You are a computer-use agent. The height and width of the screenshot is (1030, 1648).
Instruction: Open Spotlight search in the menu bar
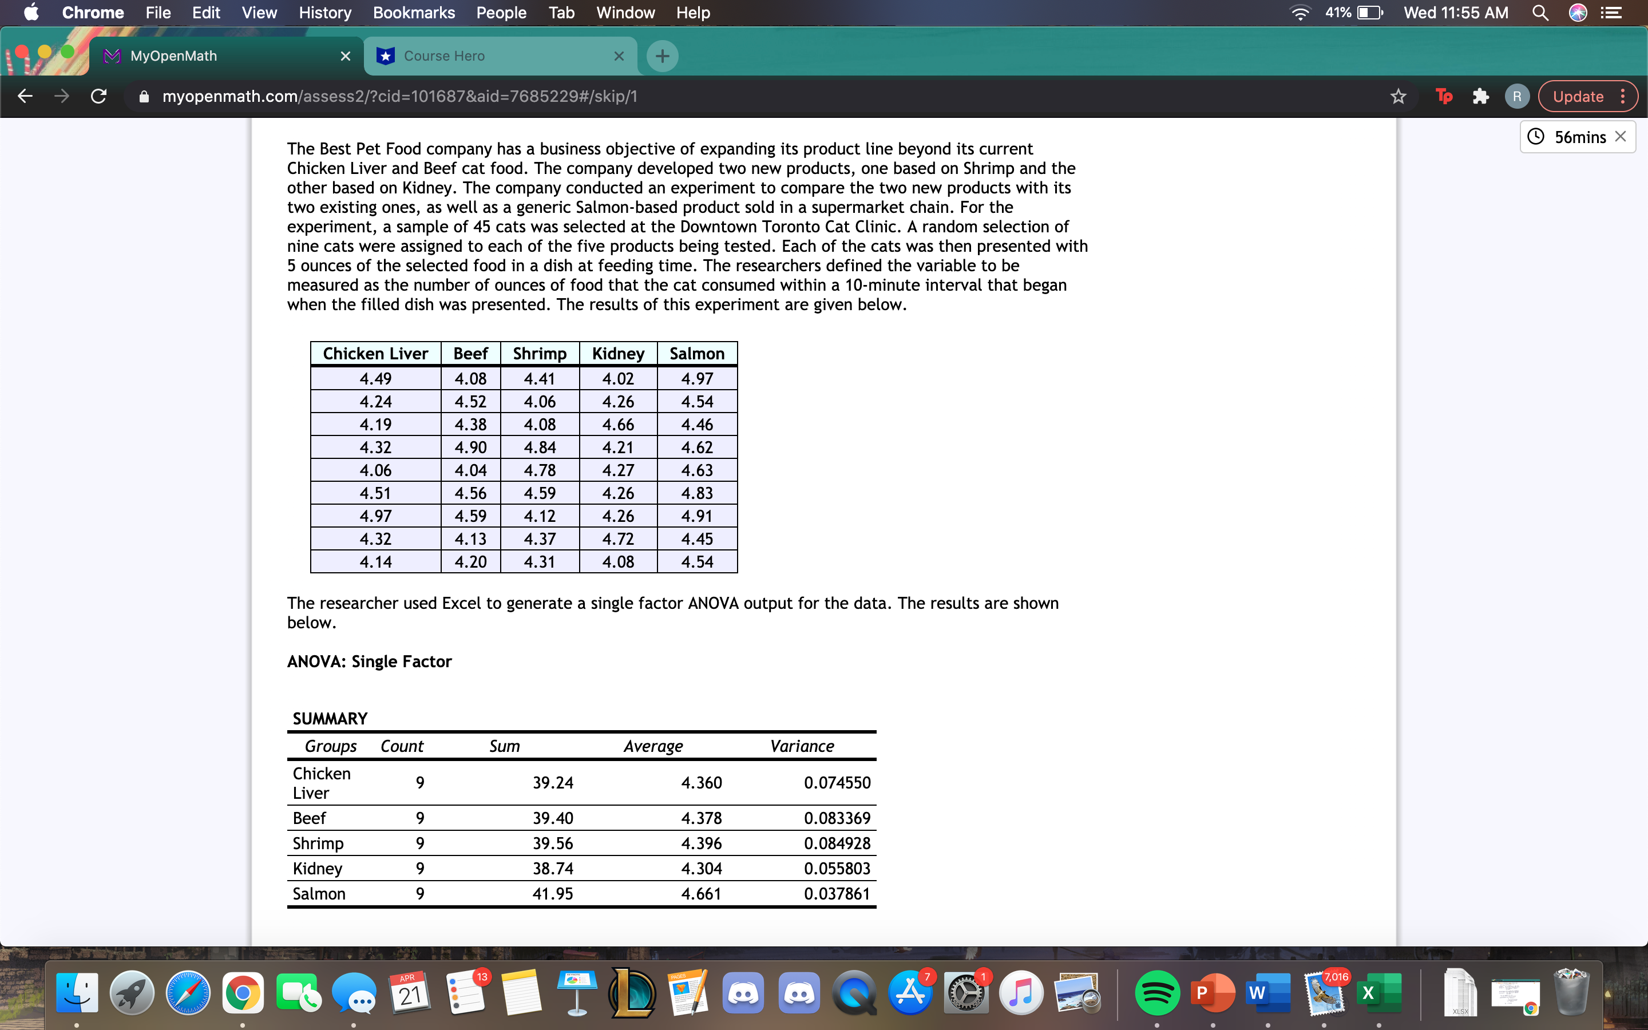coord(1541,12)
